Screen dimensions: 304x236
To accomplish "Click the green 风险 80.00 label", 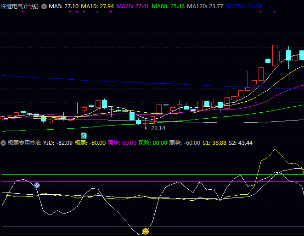I will pos(152,143).
